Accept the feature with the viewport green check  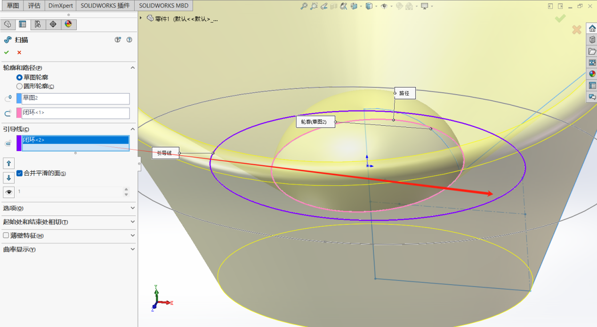click(x=560, y=18)
